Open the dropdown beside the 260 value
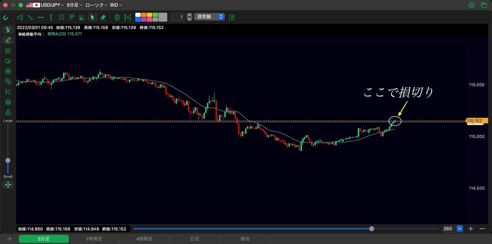 pos(460,229)
